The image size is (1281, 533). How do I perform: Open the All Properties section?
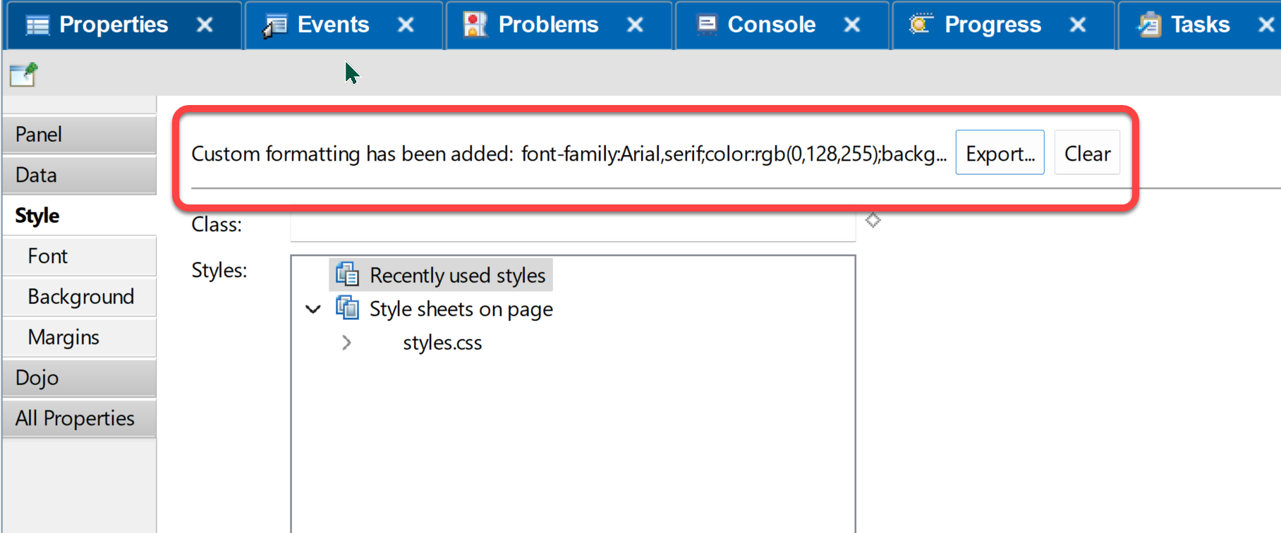(79, 418)
